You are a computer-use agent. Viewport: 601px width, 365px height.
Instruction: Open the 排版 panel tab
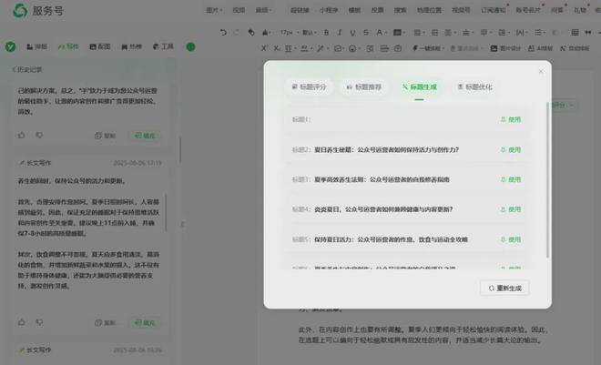pos(36,46)
